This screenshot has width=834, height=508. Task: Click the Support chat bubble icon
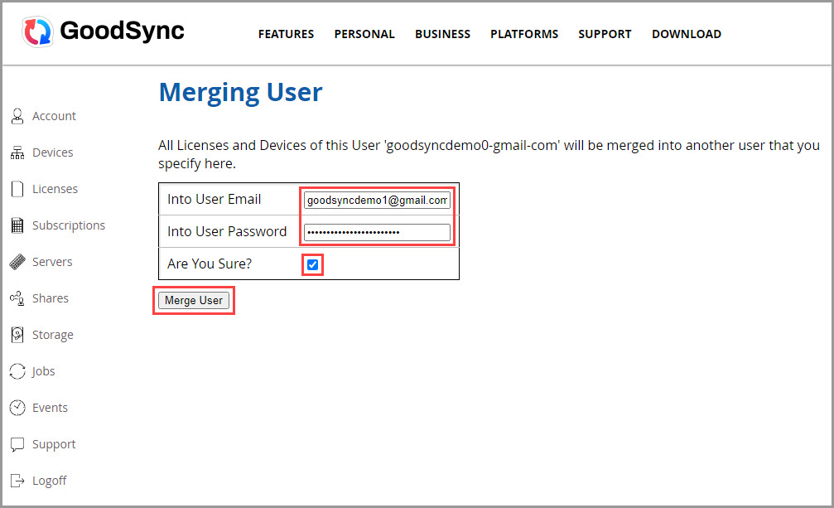pos(17,443)
